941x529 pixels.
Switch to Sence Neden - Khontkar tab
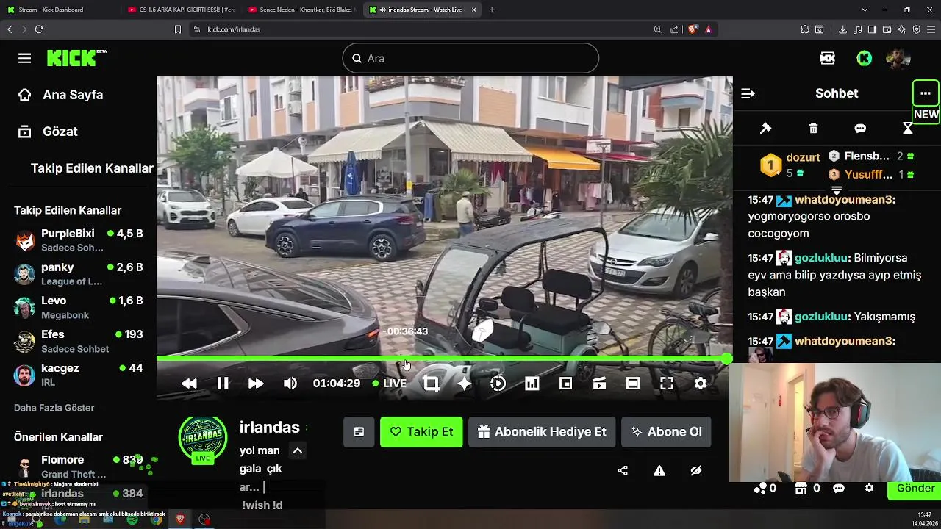[x=301, y=10]
